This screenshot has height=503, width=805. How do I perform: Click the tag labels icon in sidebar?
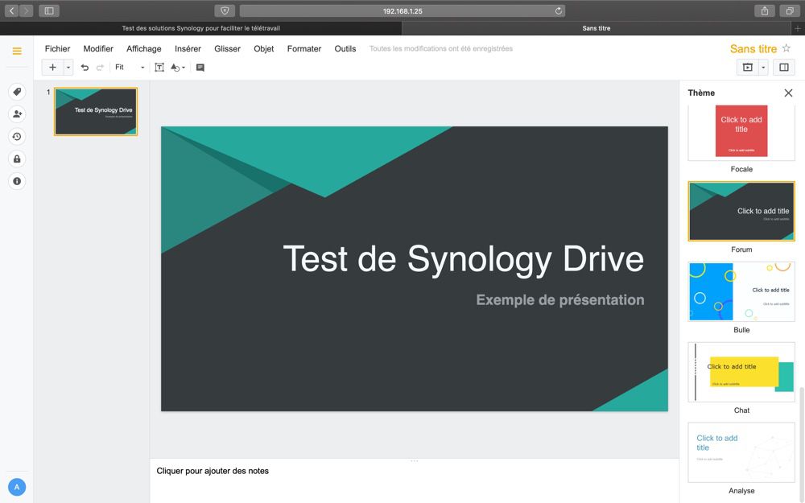(17, 92)
